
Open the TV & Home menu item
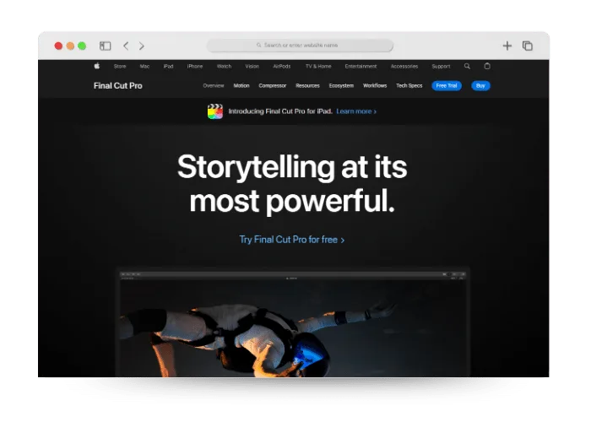318,67
